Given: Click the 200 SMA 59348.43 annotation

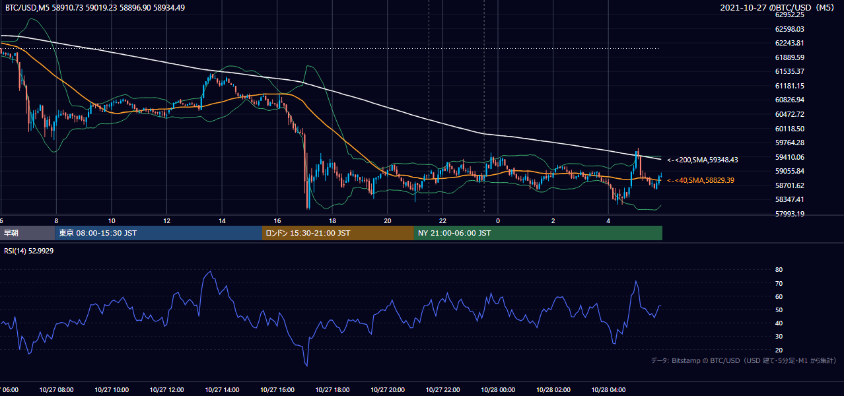Looking at the screenshot, I should (x=702, y=160).
